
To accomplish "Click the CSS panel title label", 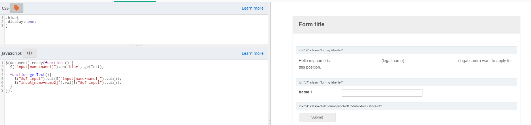I will coord(5,8).
